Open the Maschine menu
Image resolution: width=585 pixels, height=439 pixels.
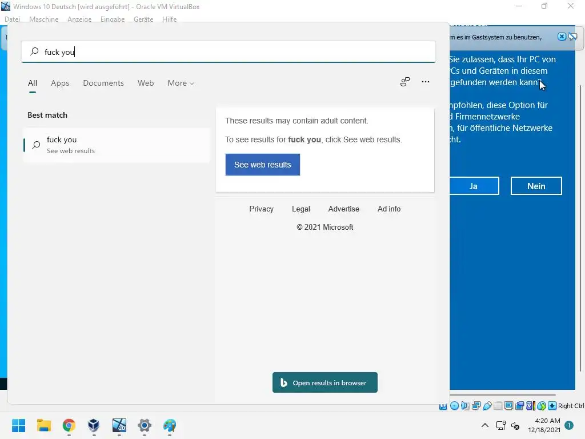[x=43, y=19]
